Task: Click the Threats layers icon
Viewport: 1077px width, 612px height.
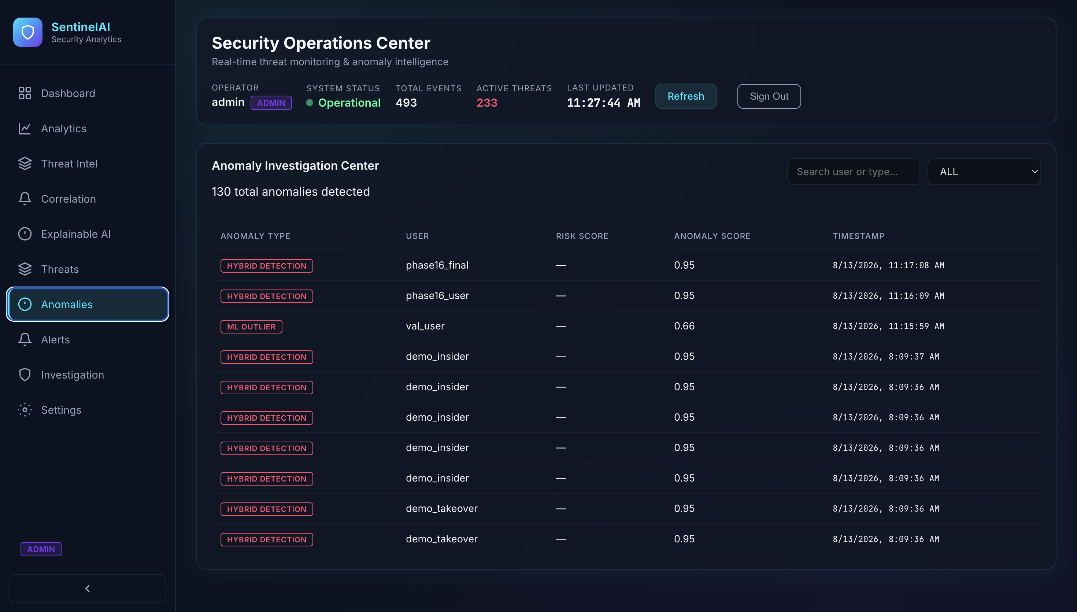Action: 25,269
